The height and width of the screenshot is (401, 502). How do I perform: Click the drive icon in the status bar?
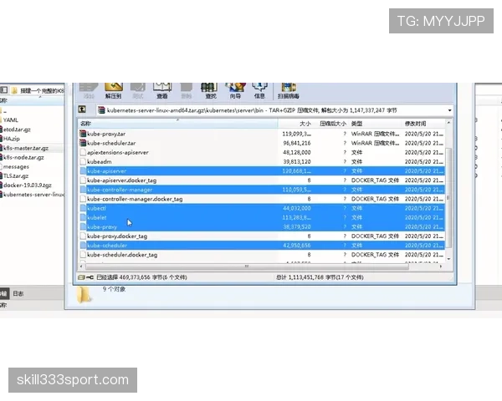click(x=81, y=277)
